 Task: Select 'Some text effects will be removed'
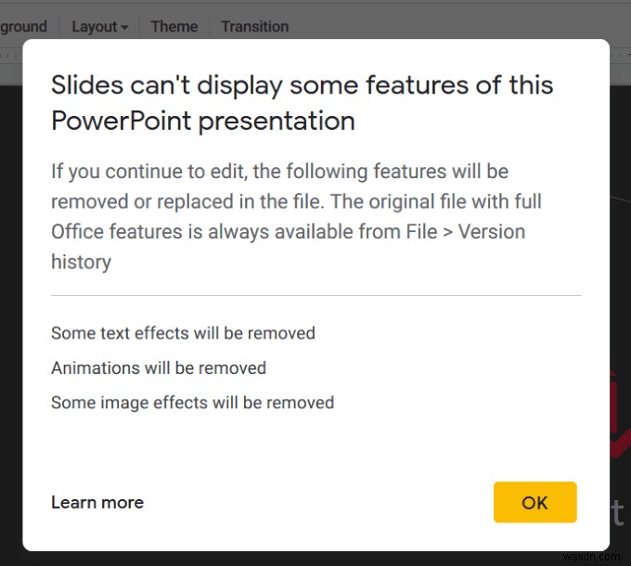pos(183,333)
